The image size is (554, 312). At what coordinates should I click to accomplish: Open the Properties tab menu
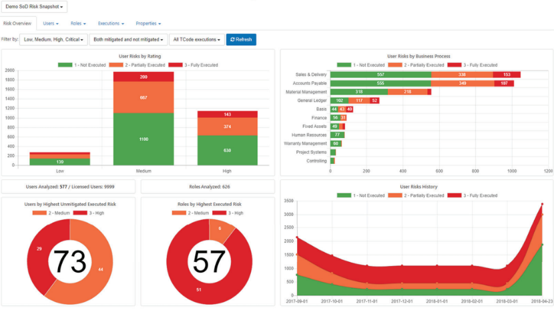pos(148,23)
